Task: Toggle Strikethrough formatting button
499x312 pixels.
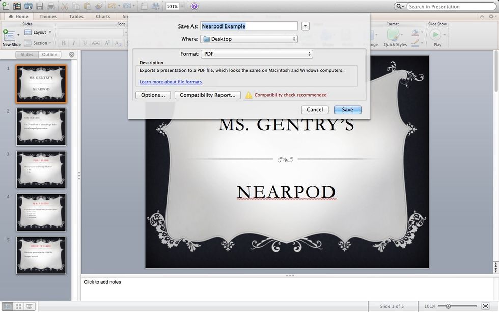Action: point(96,43)
